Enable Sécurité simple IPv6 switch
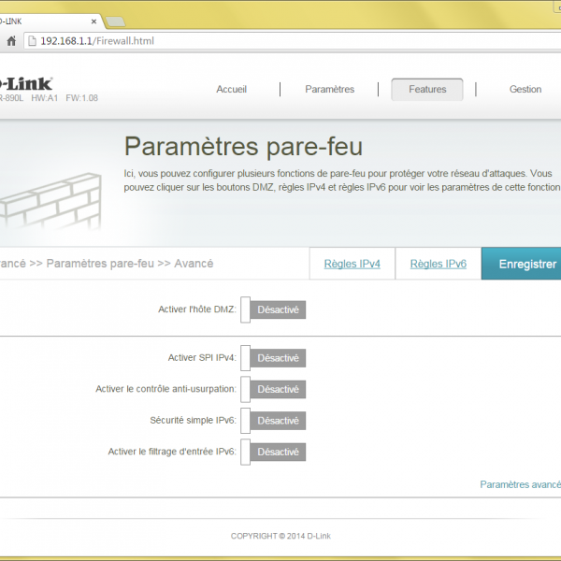This screenshot has height=561, width=561. pos(273,421)
